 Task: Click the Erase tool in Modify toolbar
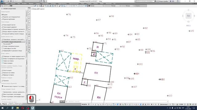43,6
